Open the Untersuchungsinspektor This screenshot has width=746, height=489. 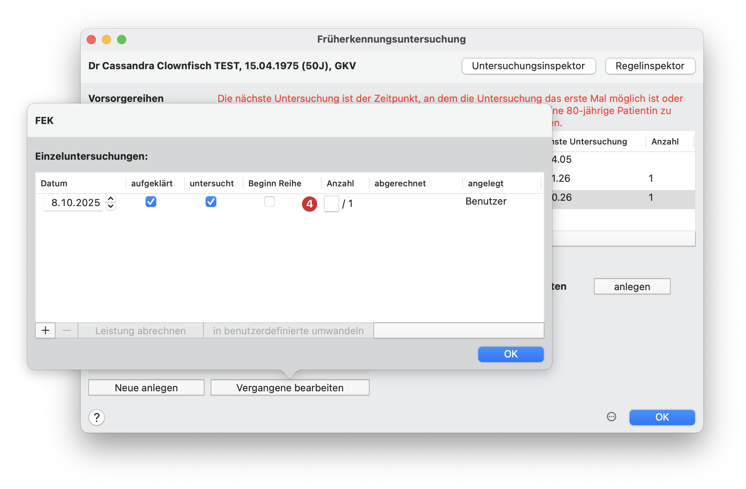pyautogui.click(x=528, y=66)
